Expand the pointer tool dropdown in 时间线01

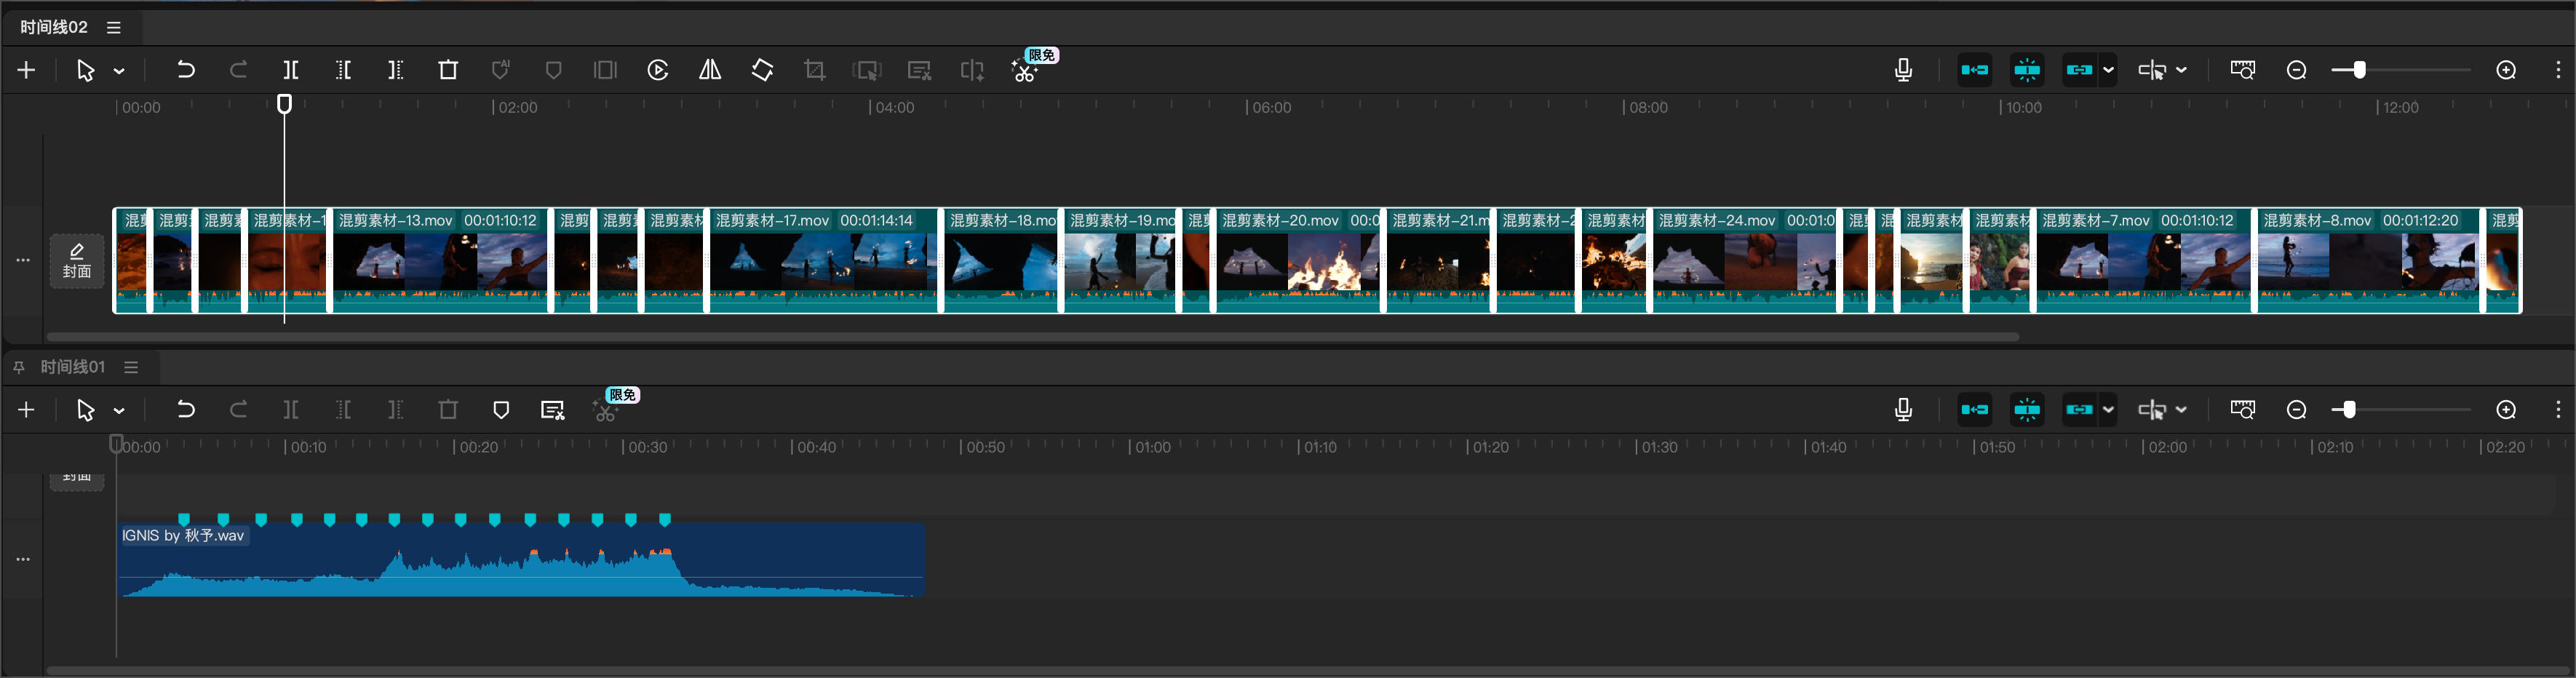point(119,411)
